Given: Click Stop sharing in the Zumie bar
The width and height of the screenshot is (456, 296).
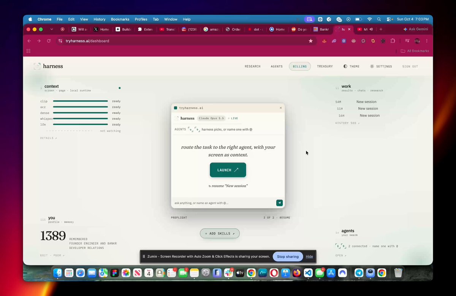Looking at the screenshot, I should (x=288, y=256).
